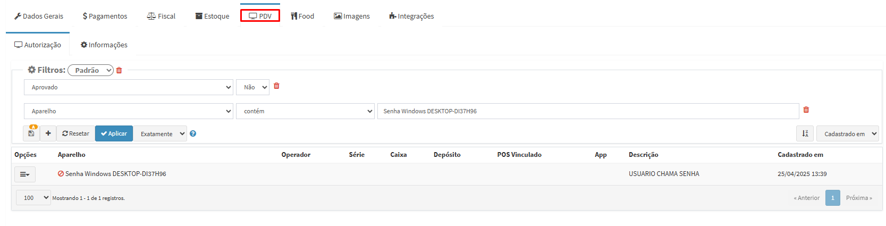Delete the Aprovado filter row
The height and width of the screenshot is (226, 886).
click(276, 86)
